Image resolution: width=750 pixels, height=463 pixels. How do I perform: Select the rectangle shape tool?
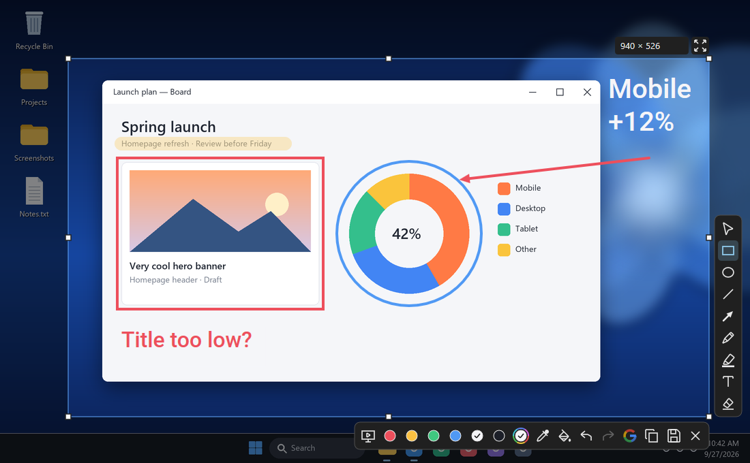pyautogui.click(x=728, y=251)
